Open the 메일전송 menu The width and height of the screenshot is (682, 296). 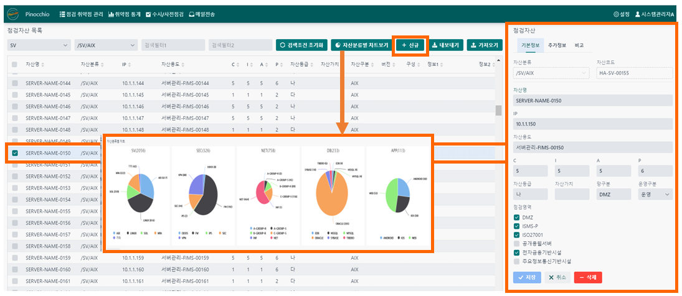[x=202, y=14]
